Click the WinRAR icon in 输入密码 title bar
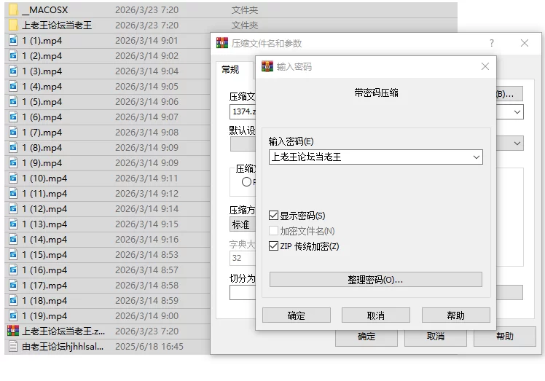This screenshot has width=545, height=381. pyautogui.click(x=267, y=66)
